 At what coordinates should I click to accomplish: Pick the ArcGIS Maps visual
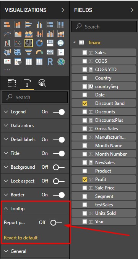pyautogui.click(x=61, y=61)
